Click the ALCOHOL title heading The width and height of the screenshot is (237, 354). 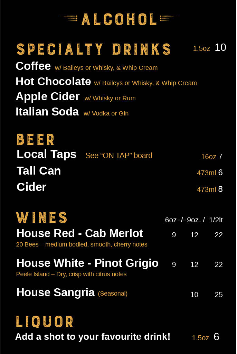[x=119, y=19]
